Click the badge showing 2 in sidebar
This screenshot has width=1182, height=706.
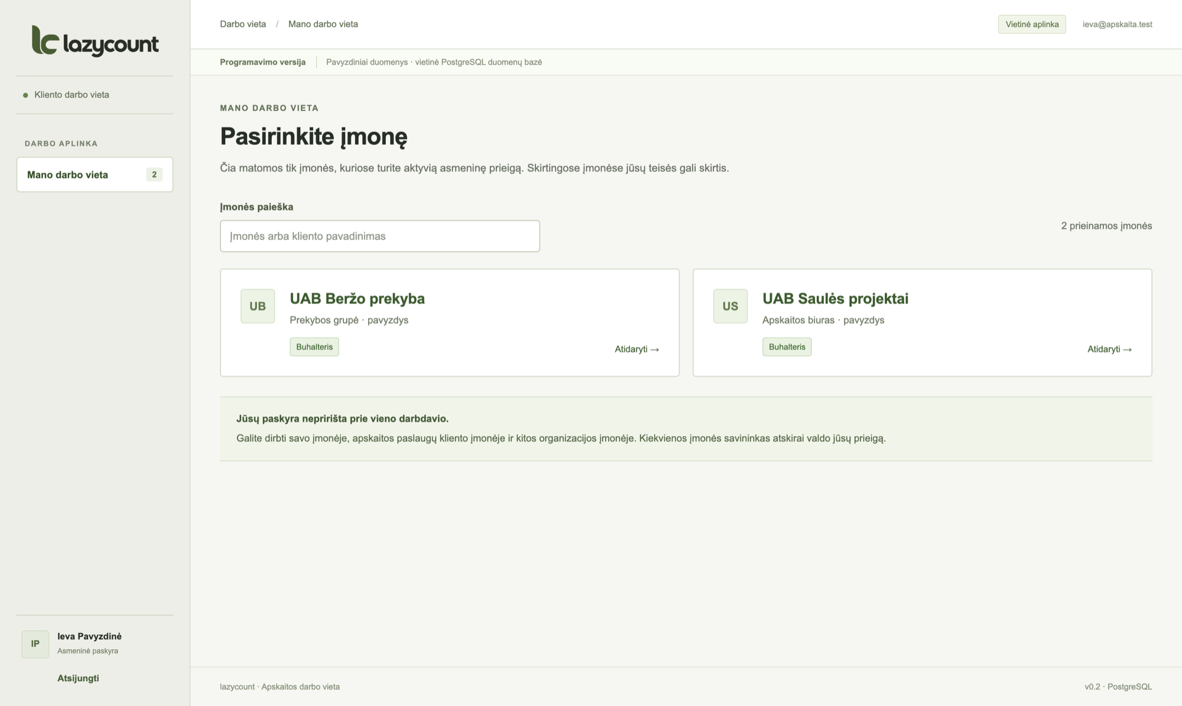154,174
